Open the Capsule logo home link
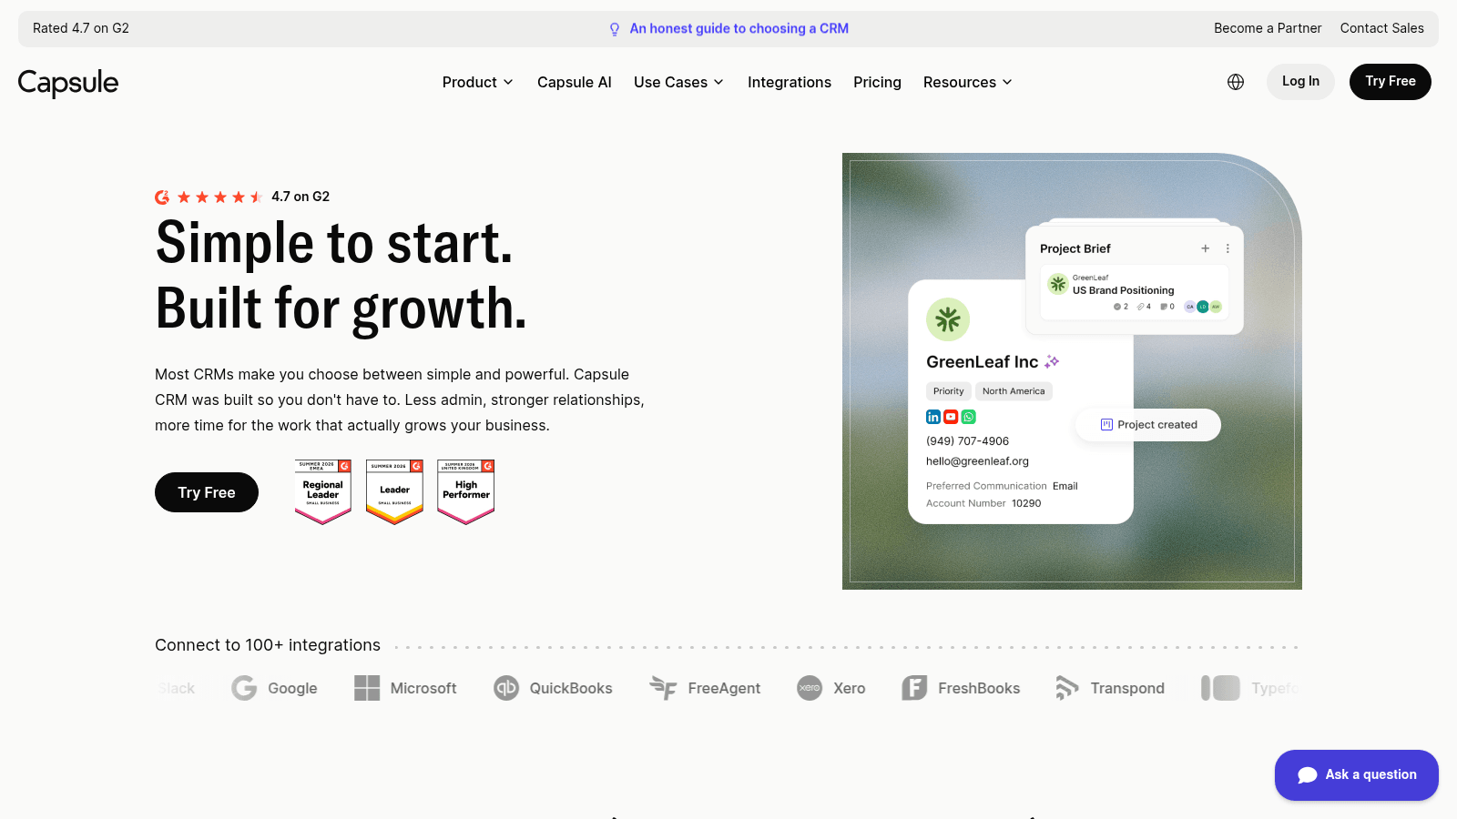This screenshot has height=819, width=1457. (x=68, y=83)
